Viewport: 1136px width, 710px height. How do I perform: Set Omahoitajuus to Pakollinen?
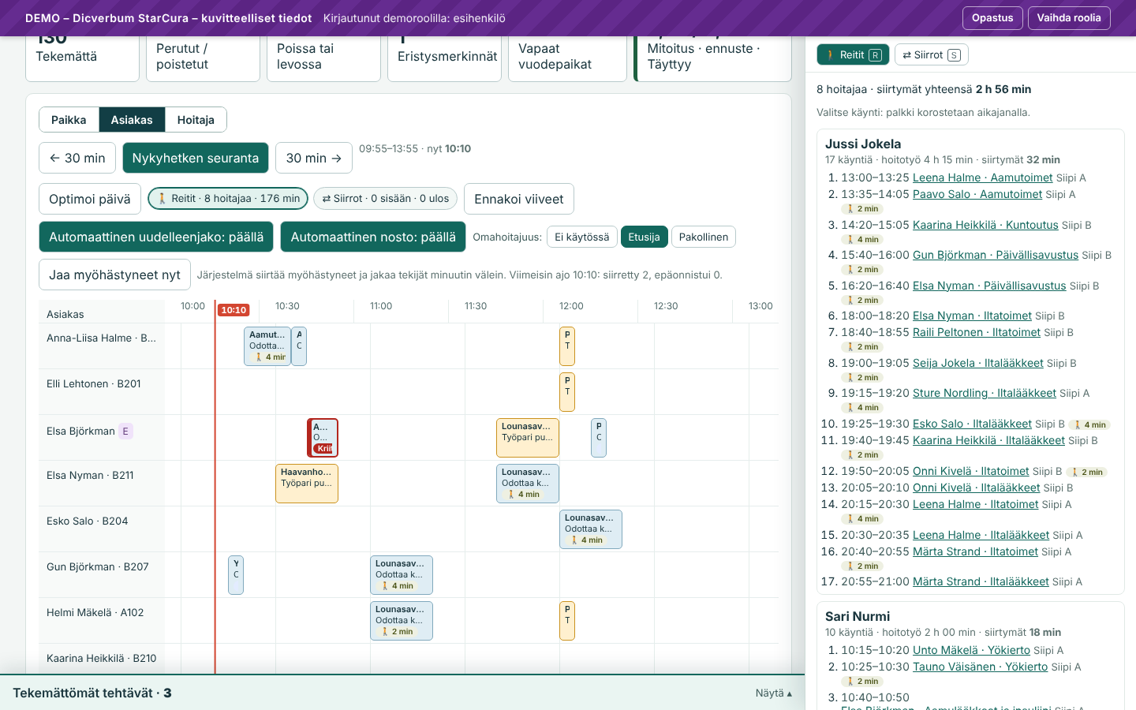[x=704, y=237]
